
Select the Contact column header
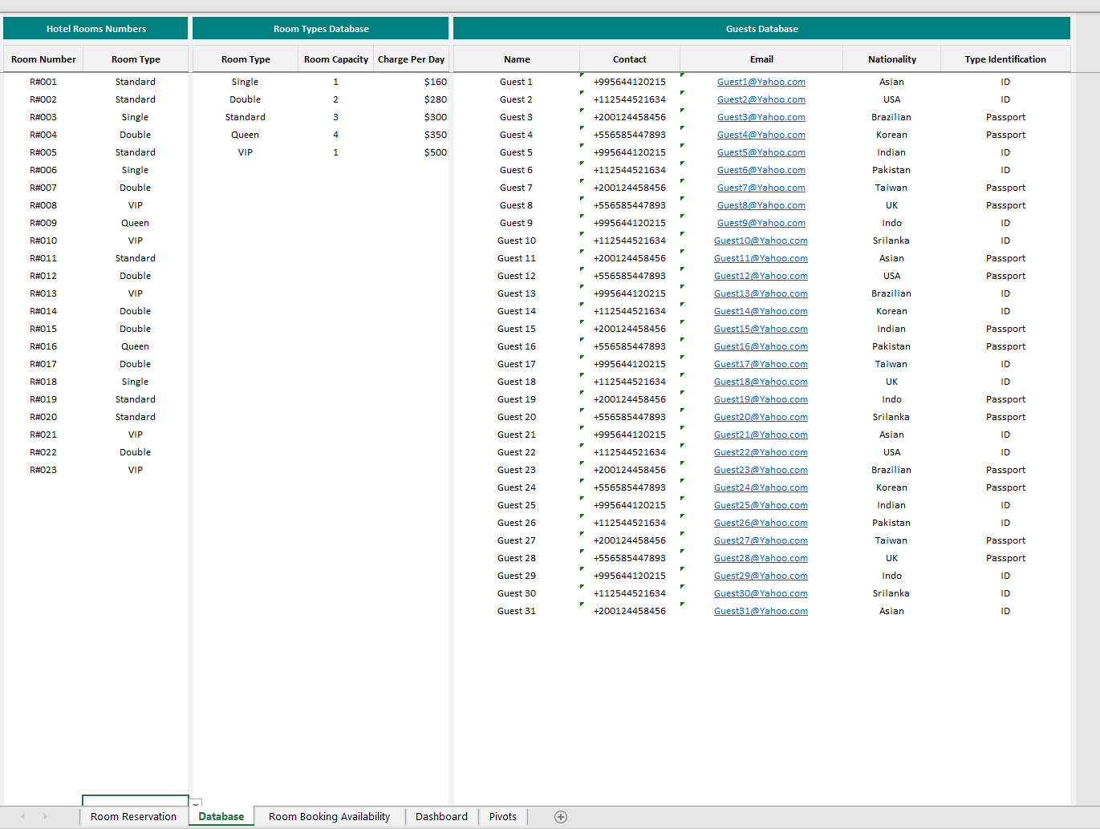pos(630,59)
